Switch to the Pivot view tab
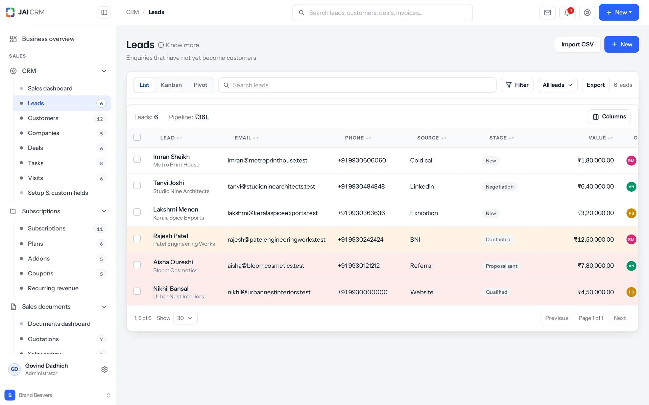This screenshot has height=405, width=649. 200,85
